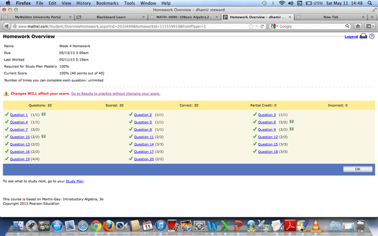Click the 'Week 4 Homework' name text
The height and width of the screenshot is (236, 378).
pyautogui.click(x=75, y=46)
